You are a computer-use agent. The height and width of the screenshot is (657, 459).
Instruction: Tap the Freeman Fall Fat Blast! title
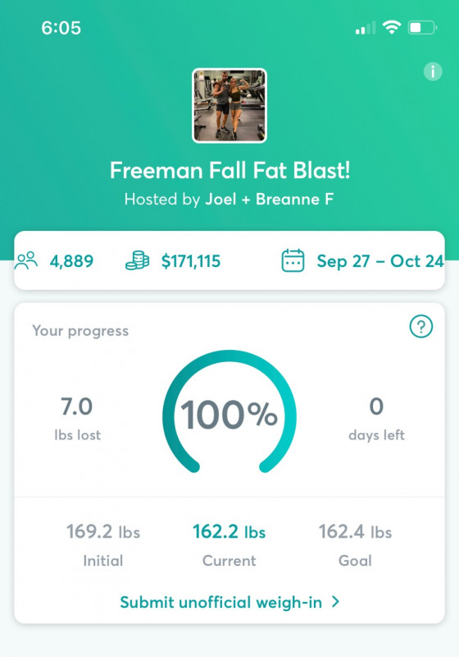coord(229,171)
